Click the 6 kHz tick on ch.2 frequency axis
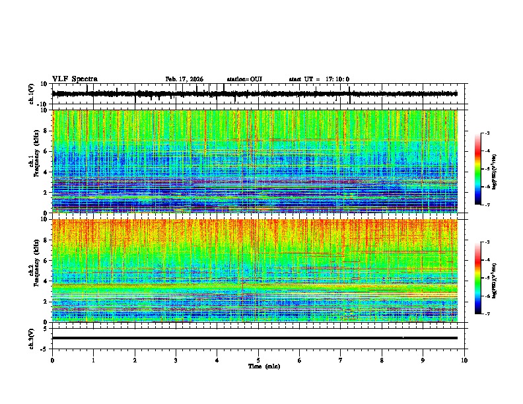523x404 pixels. (46, 261)
